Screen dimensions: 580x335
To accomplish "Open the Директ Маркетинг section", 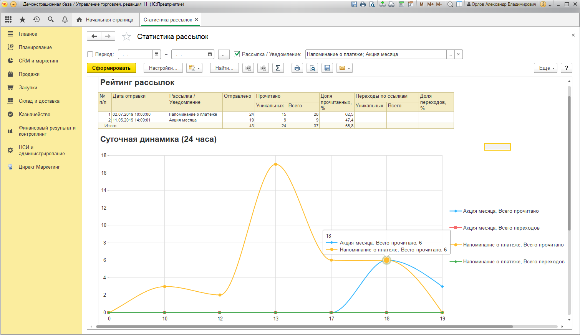I will (41, 167).
